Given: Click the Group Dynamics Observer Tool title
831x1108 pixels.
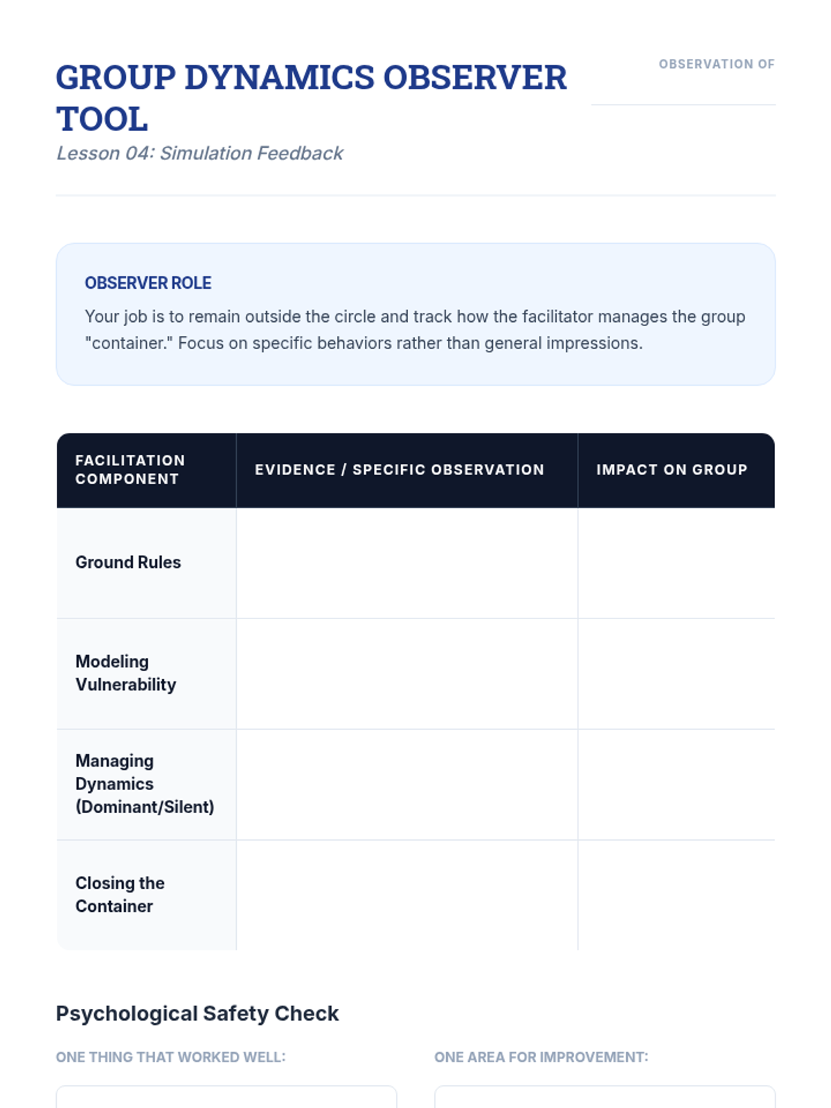Looking at the screenshot, I should 311,98.
